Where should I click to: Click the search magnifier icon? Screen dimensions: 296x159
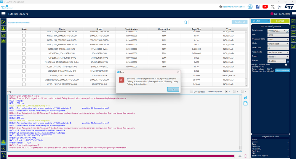[185, 22]
